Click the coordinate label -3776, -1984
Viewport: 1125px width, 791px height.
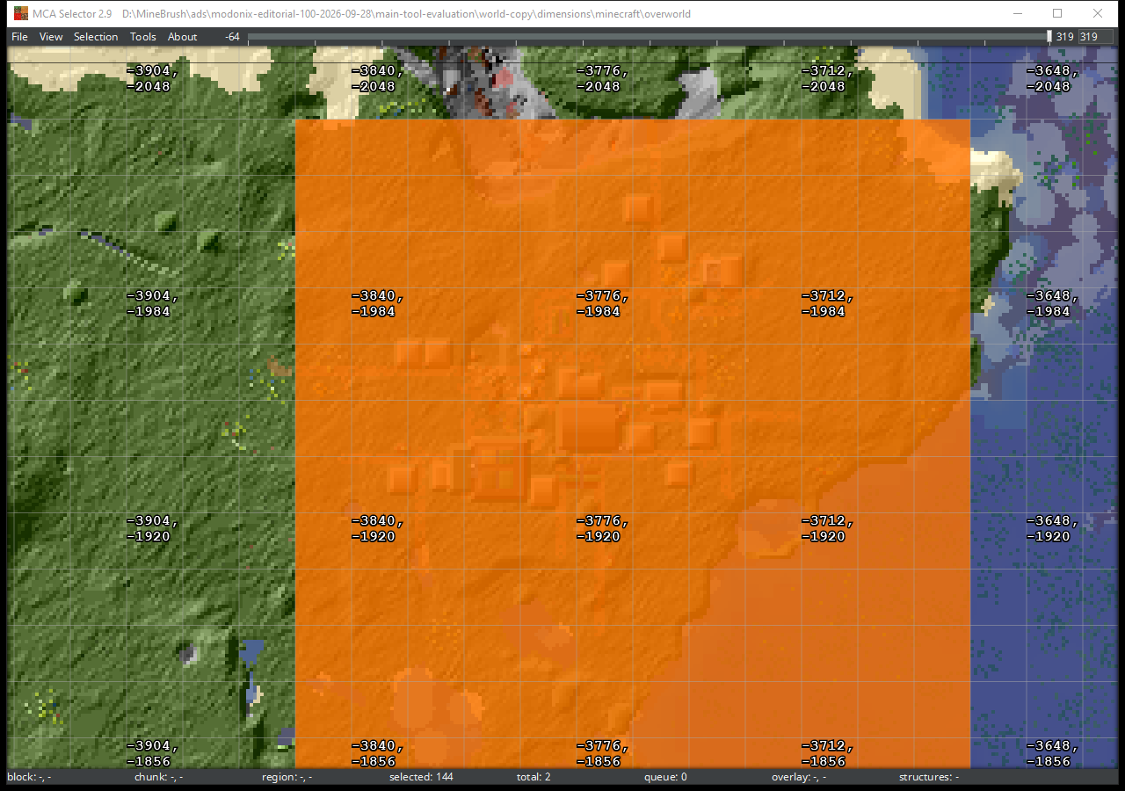click(602, 304)
